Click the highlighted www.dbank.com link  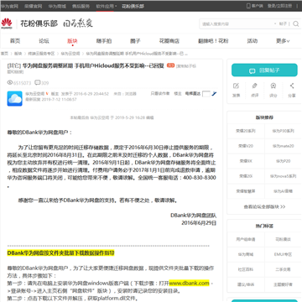coord(189,284)
